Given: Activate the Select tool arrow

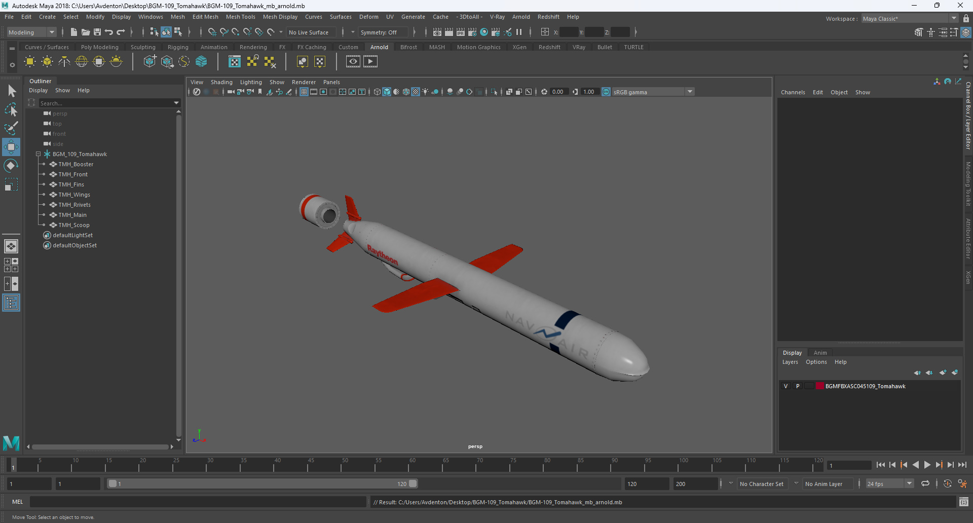Looking at the screenshot, I should coord(12,91).
